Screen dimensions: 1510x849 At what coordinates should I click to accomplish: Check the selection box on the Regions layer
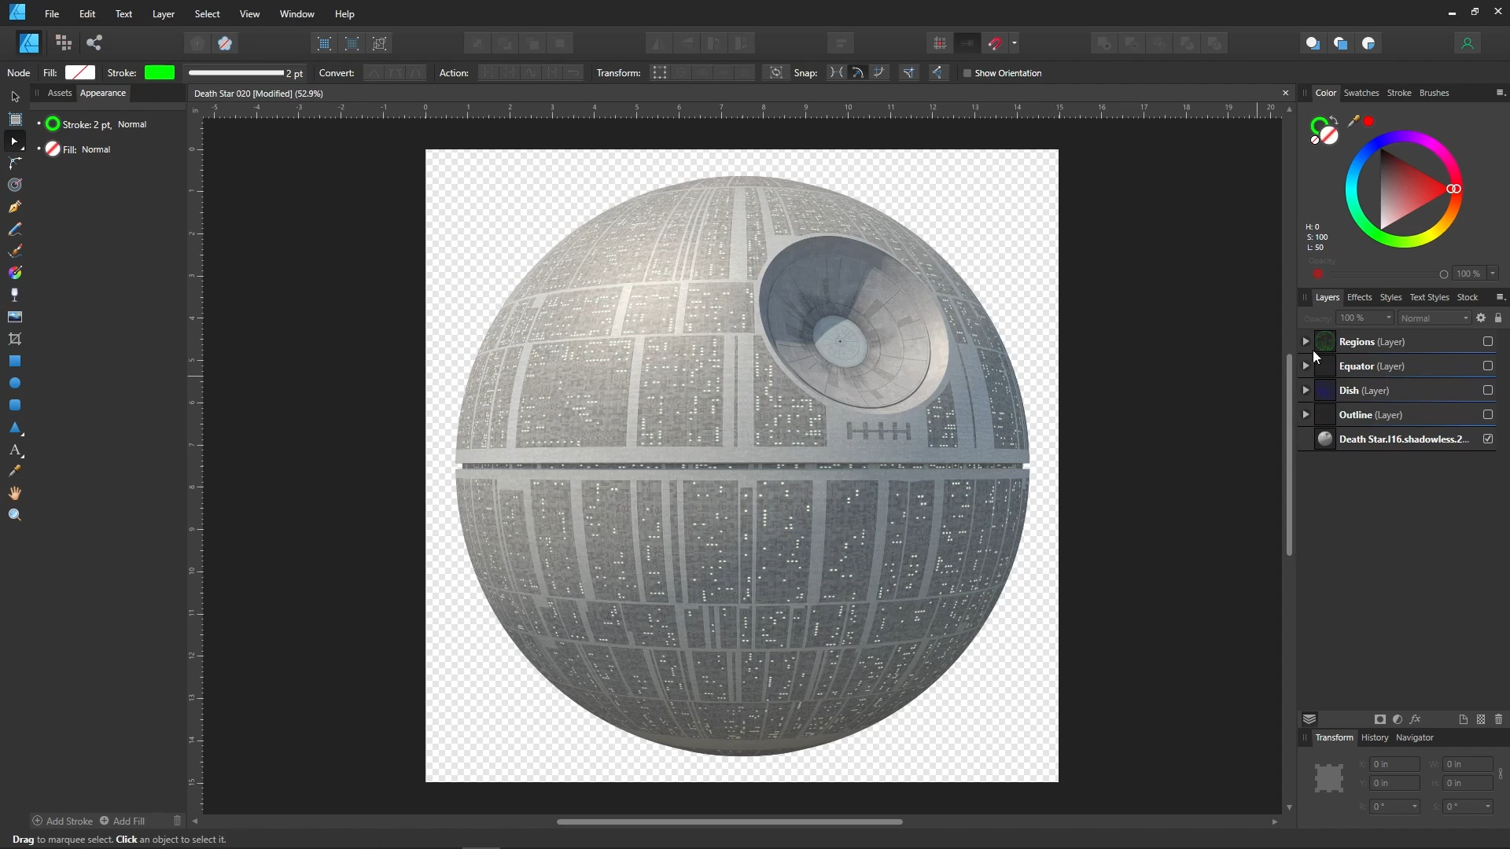pyautogui.click(x=1487, y=342)
